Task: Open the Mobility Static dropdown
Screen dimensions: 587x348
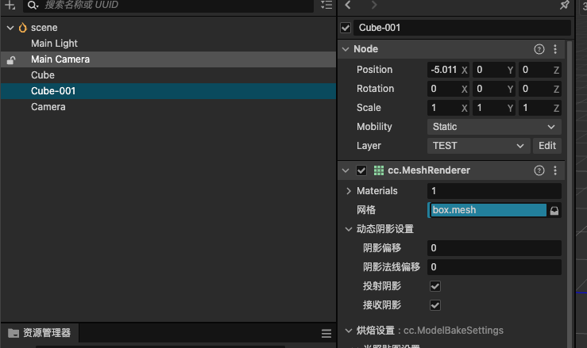Action: pos(494,127)
